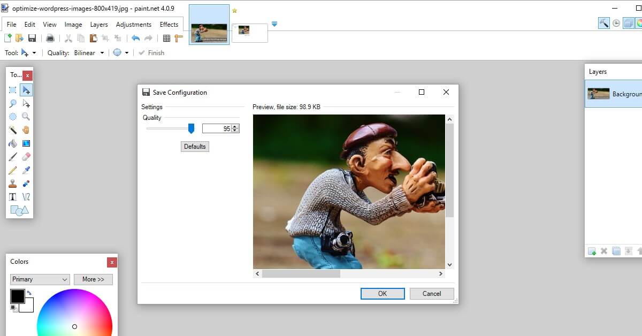Click the Finish button in toolbar
This screenshot has height=336, width=642.
151,53
